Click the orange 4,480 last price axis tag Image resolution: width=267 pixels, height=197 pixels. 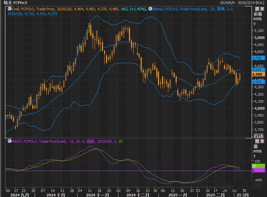(x=258, y=74)
